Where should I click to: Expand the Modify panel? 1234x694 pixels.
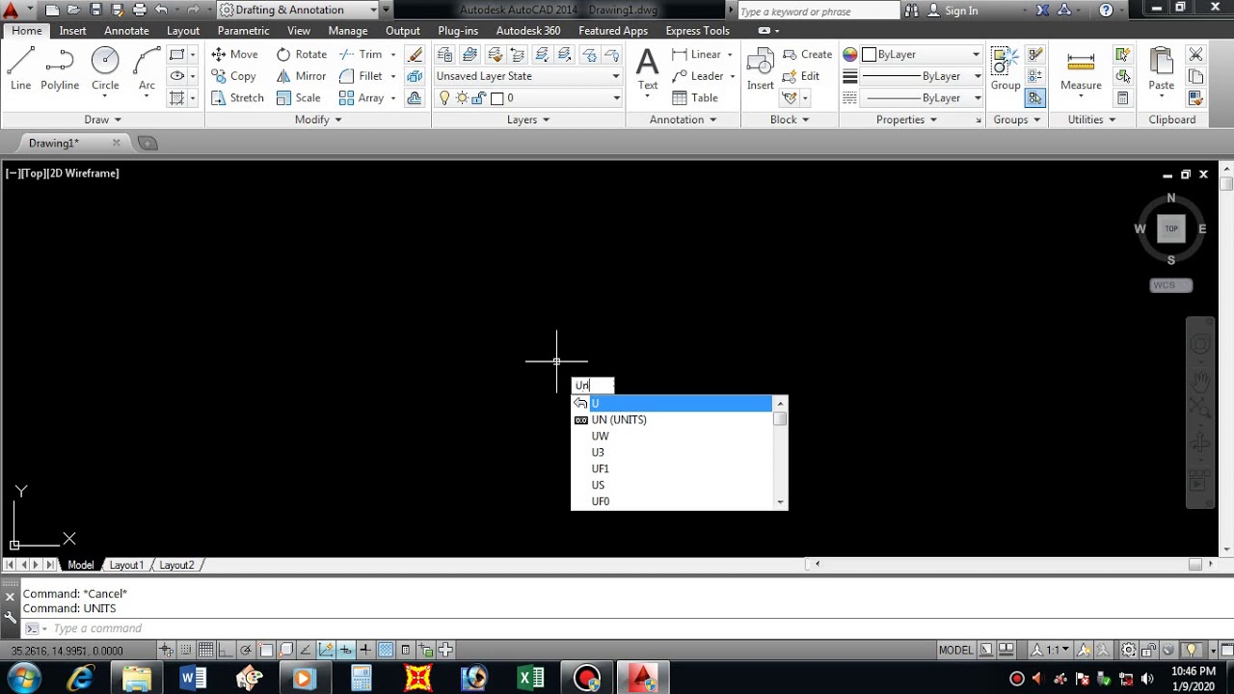point(318,120)
